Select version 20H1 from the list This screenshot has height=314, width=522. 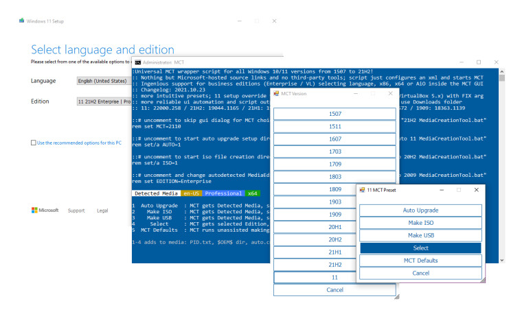click(x=334, y=227)
